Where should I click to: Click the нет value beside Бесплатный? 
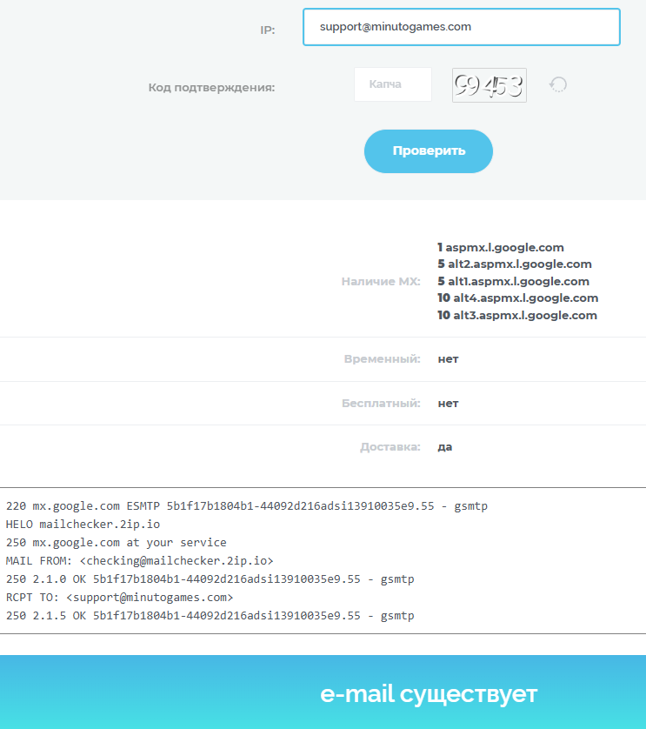coord(448,403)
